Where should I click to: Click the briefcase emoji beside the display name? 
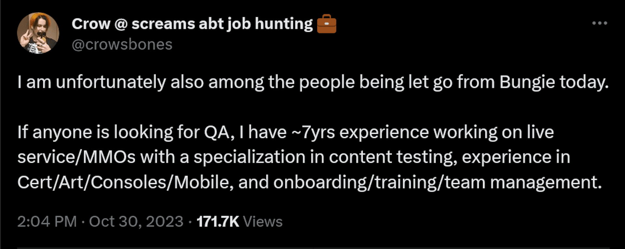click(326, 24)
